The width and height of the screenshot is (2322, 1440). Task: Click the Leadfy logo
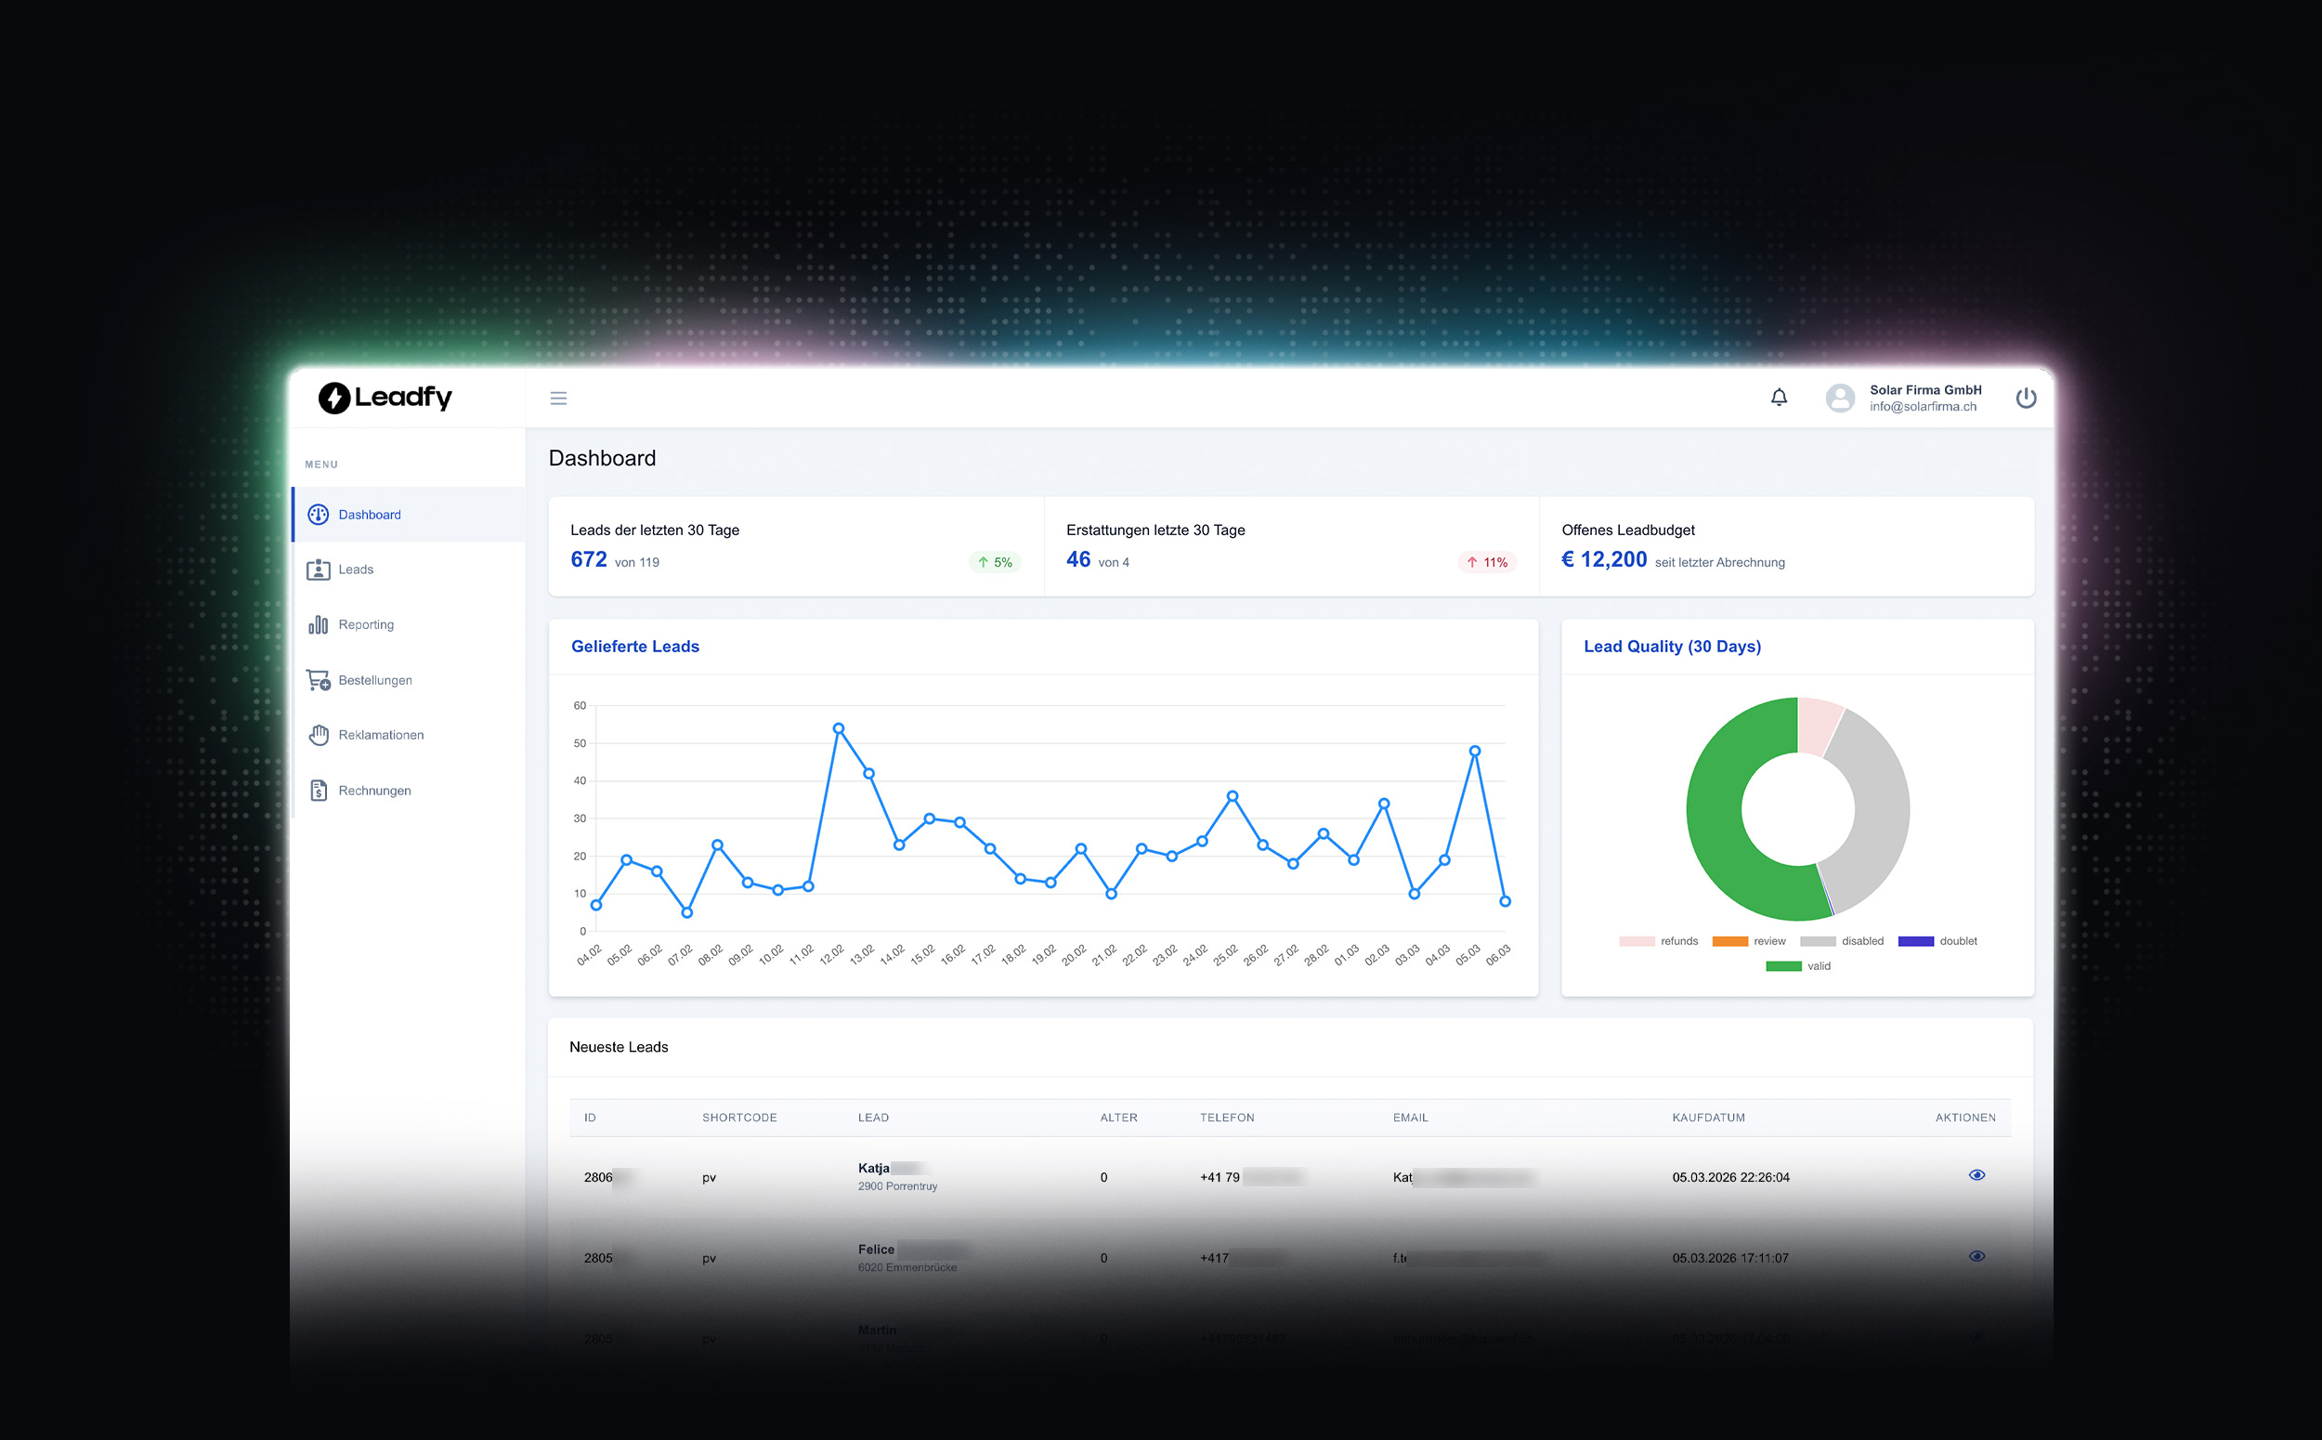[385, 397]
